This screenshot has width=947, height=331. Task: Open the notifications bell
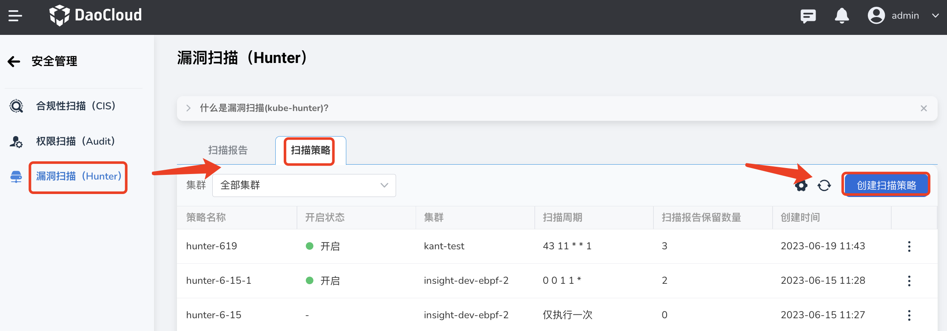[841, 16]
